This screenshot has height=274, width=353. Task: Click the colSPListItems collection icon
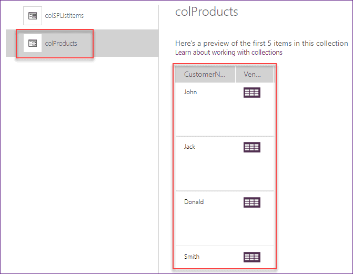tap(33, 16)
